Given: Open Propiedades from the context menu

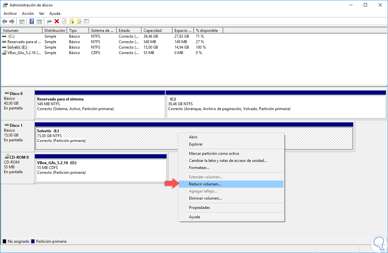Looking at the screenshot, I should pyautogui.click(x=199, y=208).
